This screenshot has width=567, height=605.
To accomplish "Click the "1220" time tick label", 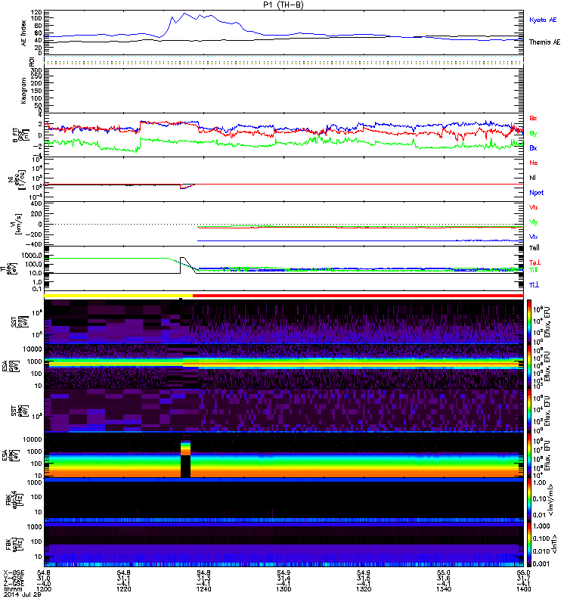I will coord(123,589).
